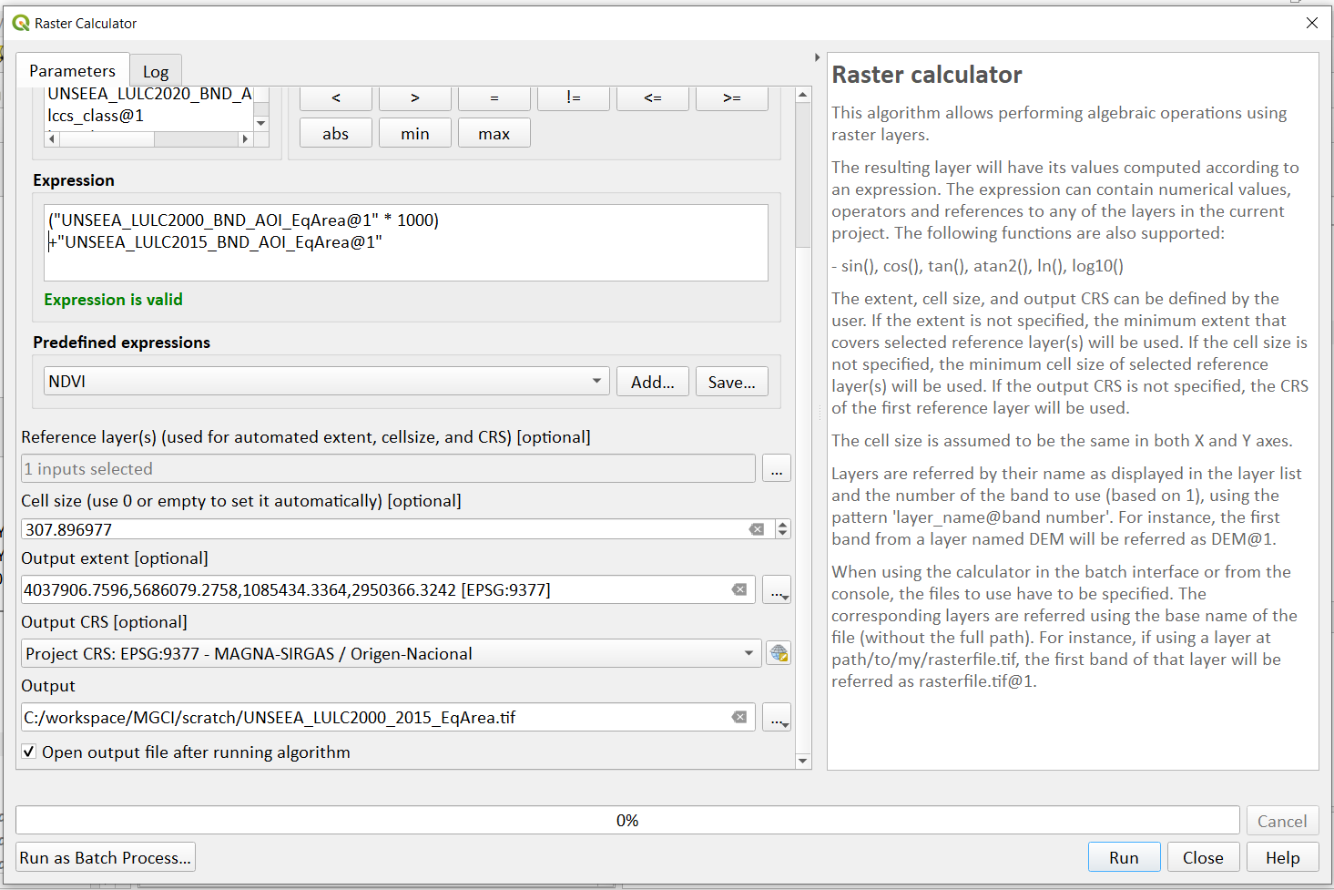Click the 0% progress bar
1334x890 pixels.
point(627,820)
